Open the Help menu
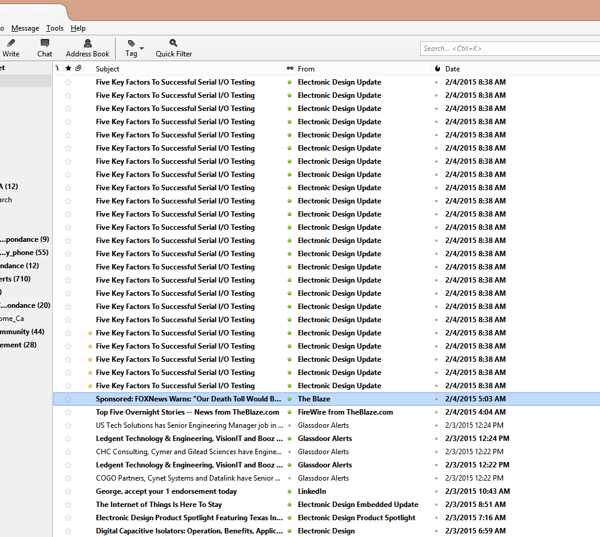Viewport: 600px width, 537px height. pos(78,28)
